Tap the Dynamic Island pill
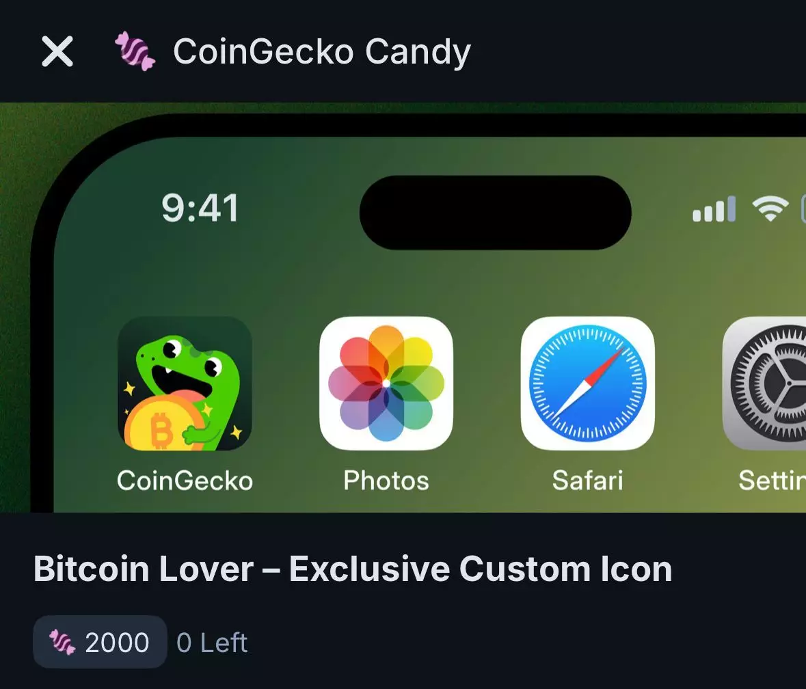The height and width of the screenshot is (689, 806). click(495, 212)
